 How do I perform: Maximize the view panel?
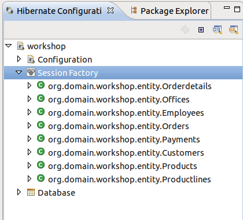point(237,9)
